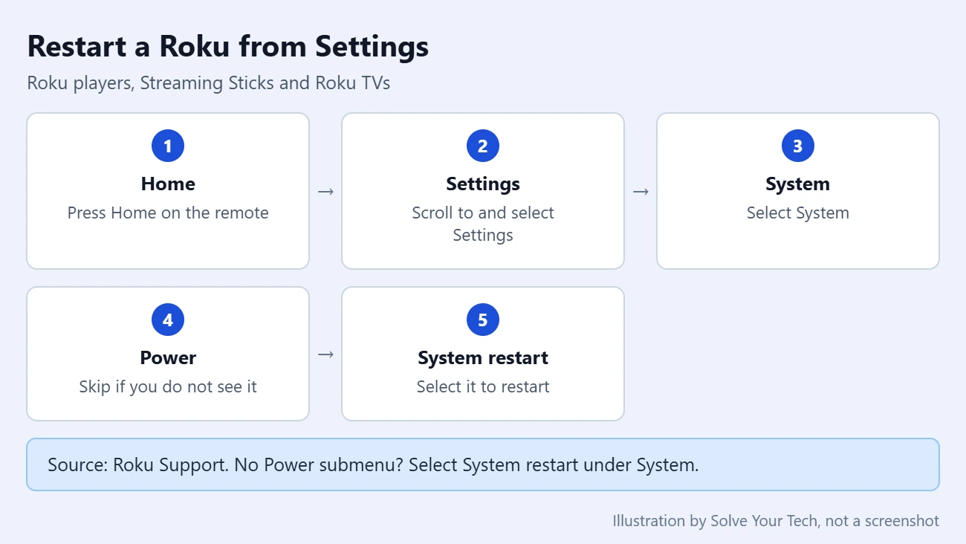This screenshot has width=966, height=544.
Task: Click 'Select it to restart' description
Action: point(483,386)
